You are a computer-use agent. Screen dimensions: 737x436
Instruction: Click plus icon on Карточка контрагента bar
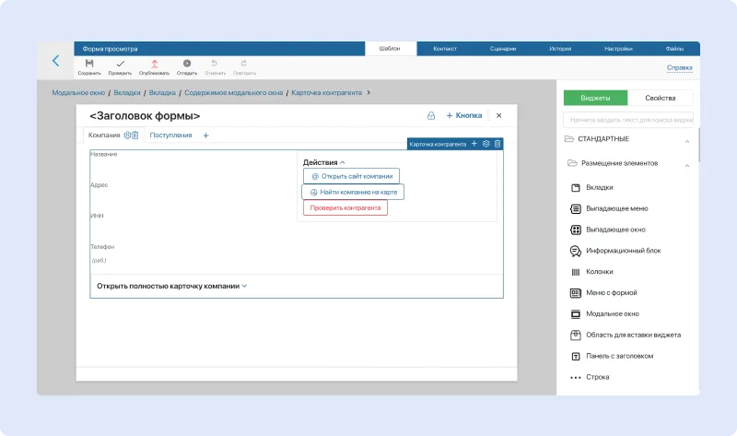[474, 144]
